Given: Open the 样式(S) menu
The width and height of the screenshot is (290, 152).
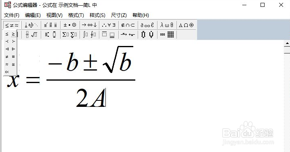Looking at the screenshot, I should tap(97, 15).
